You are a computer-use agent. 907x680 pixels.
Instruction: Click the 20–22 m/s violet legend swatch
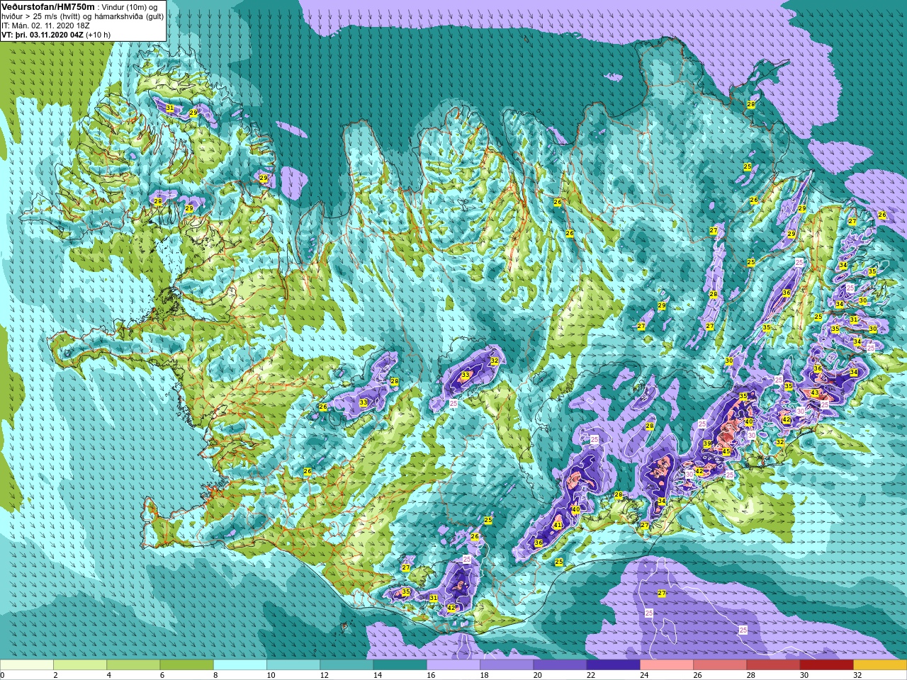pyautogui.click(x=560, y=664)
